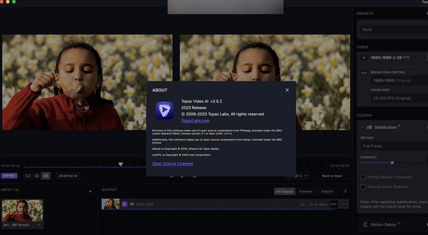
Task: Add a new input with plus icon
Action: 90,191
